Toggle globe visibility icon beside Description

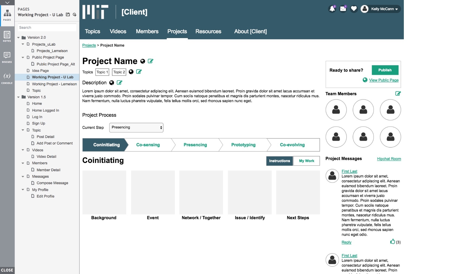coord(112,83)
